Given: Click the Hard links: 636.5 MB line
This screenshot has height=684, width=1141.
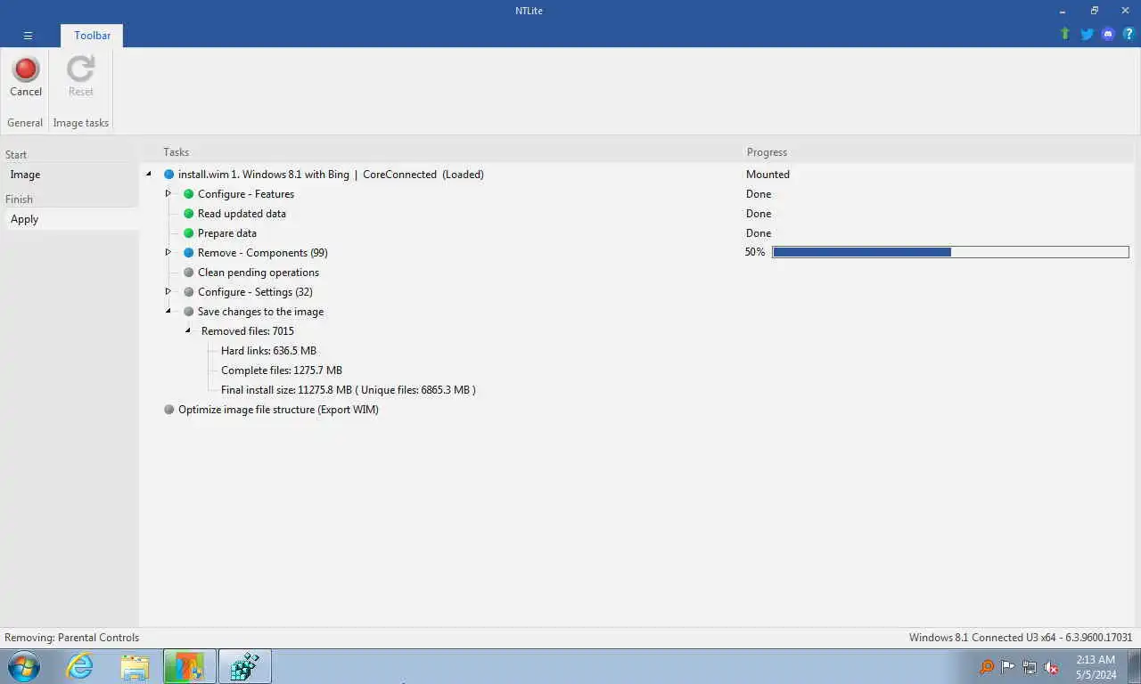Looking at the screenshot, I should pyautogui.click(x=268, y=351).
